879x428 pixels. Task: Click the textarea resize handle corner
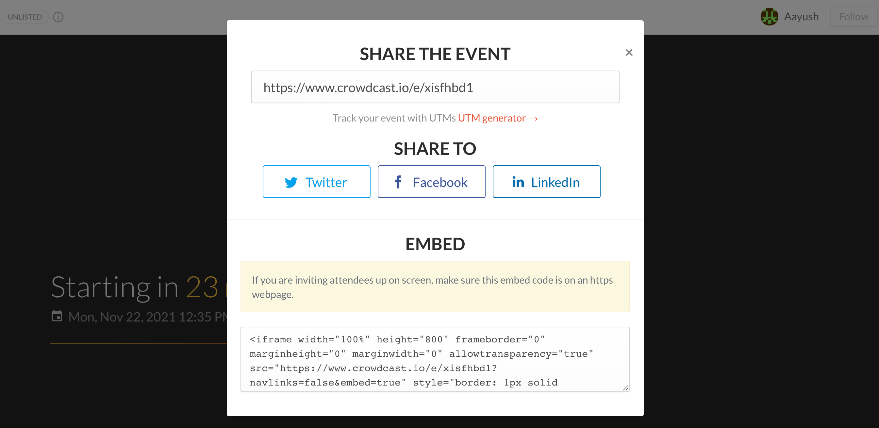(x=625, y=388)
